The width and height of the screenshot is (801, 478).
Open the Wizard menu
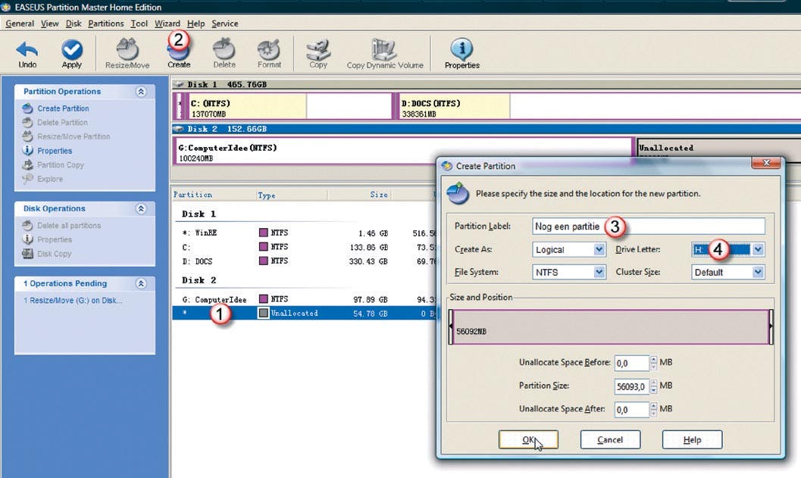pyautogui.click(x=167, y=23)
